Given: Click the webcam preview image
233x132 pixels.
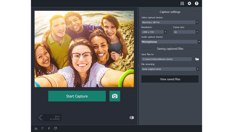Looking at the screenshot, I should (x=84, y=49).
